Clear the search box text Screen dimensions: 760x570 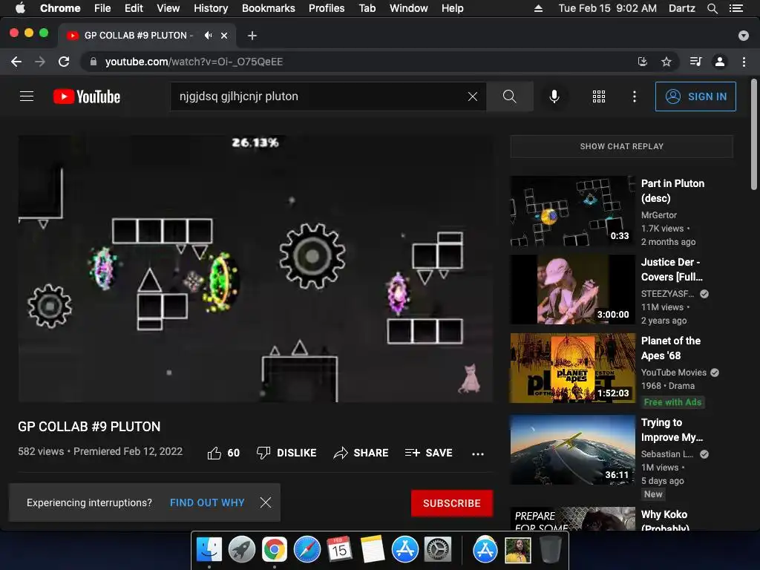click(x=473, y=96)
